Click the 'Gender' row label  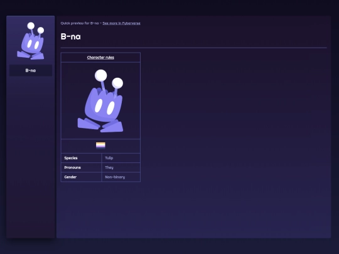(70, 177)
